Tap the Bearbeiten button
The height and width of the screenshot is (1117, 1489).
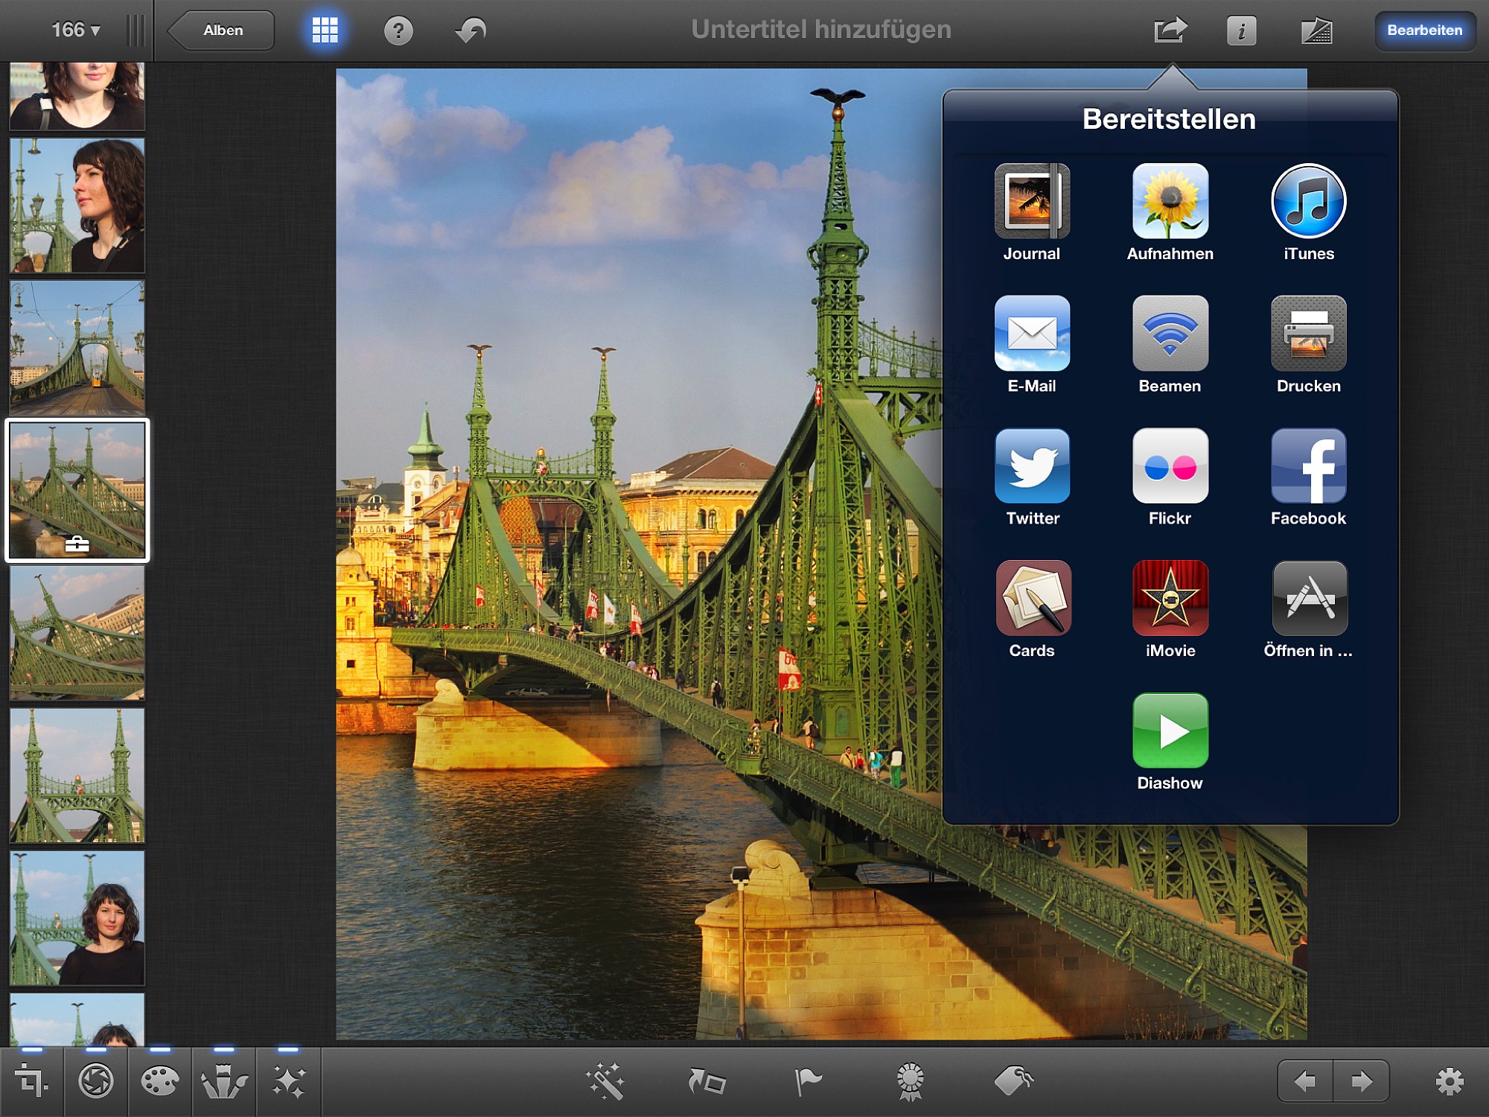pyautogui.click(x=1424, y=31)
